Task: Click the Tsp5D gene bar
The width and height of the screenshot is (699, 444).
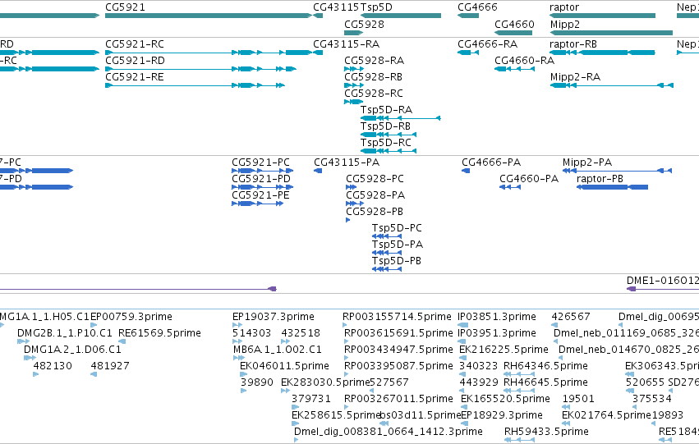Action: [x=401, y=16]
